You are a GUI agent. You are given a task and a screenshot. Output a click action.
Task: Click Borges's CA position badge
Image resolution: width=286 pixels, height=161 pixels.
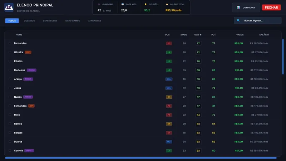pyautogui.click(x=169, y=133)
